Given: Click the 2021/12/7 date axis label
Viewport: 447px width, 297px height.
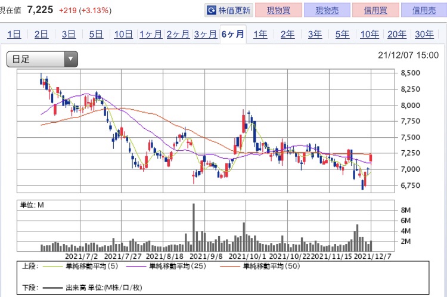Looking at the screenshot, I should tap(372, 256).
